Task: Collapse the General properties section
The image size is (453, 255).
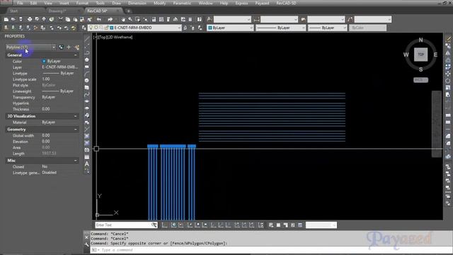Action: (x=76, y=55)
